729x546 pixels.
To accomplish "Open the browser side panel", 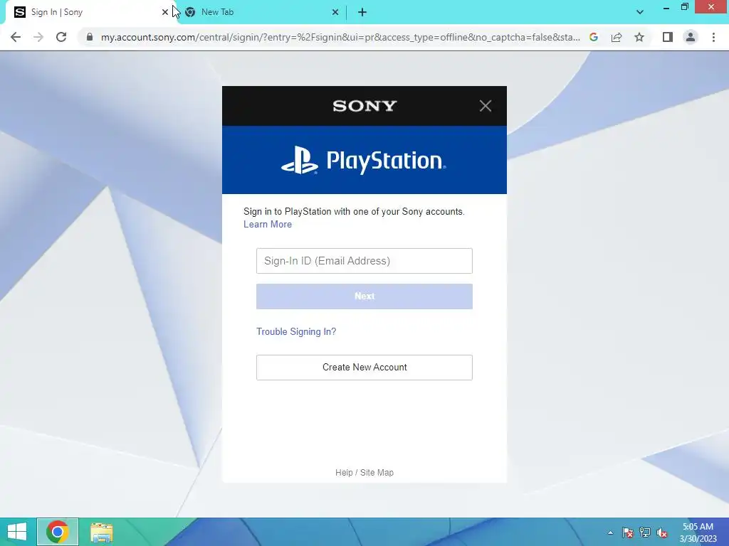I will tap(668, 37).
